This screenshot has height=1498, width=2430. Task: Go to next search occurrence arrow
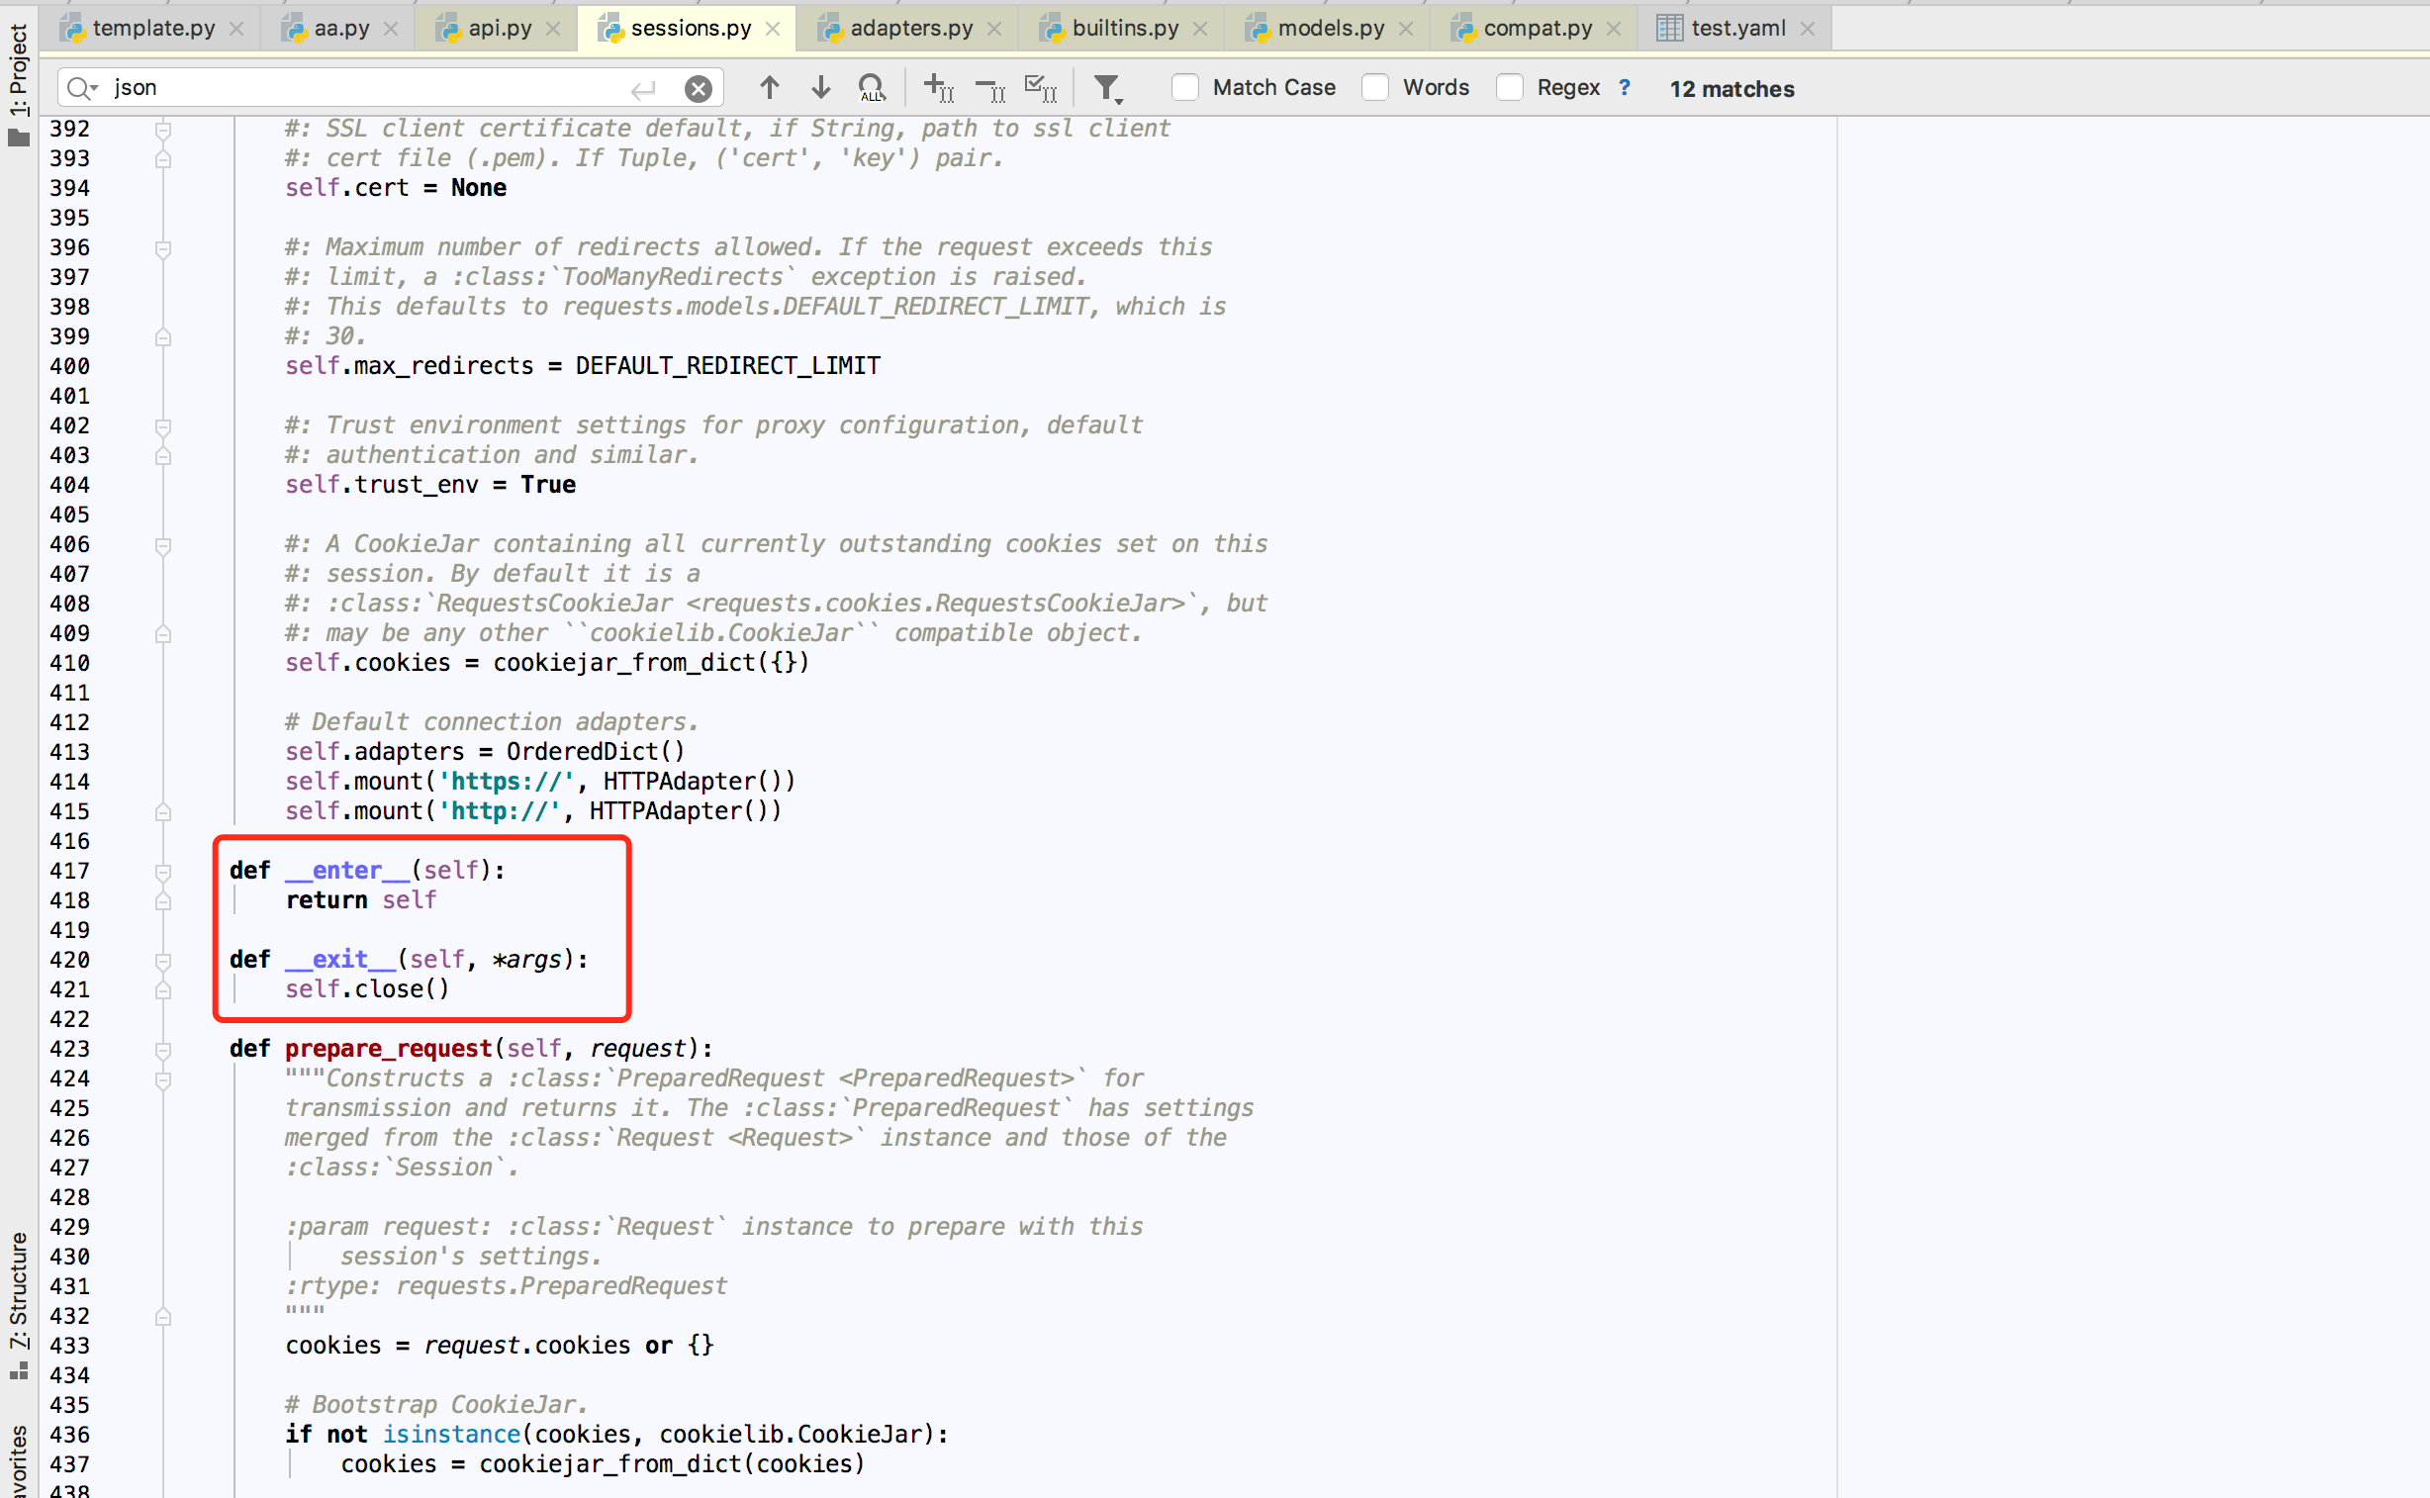click(820, 87)
